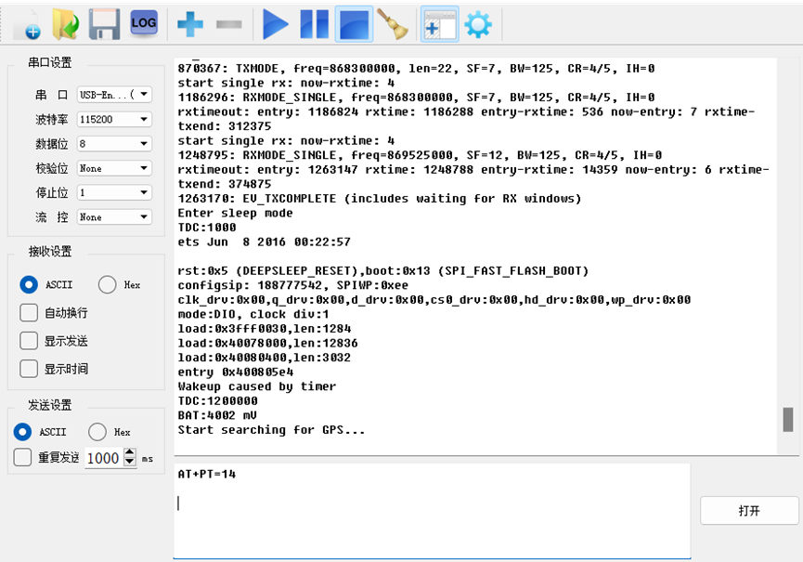Open the 波特率 dropdown showing 115200
The width and height of the screenshot is (803, 562).
coord(114,119)
